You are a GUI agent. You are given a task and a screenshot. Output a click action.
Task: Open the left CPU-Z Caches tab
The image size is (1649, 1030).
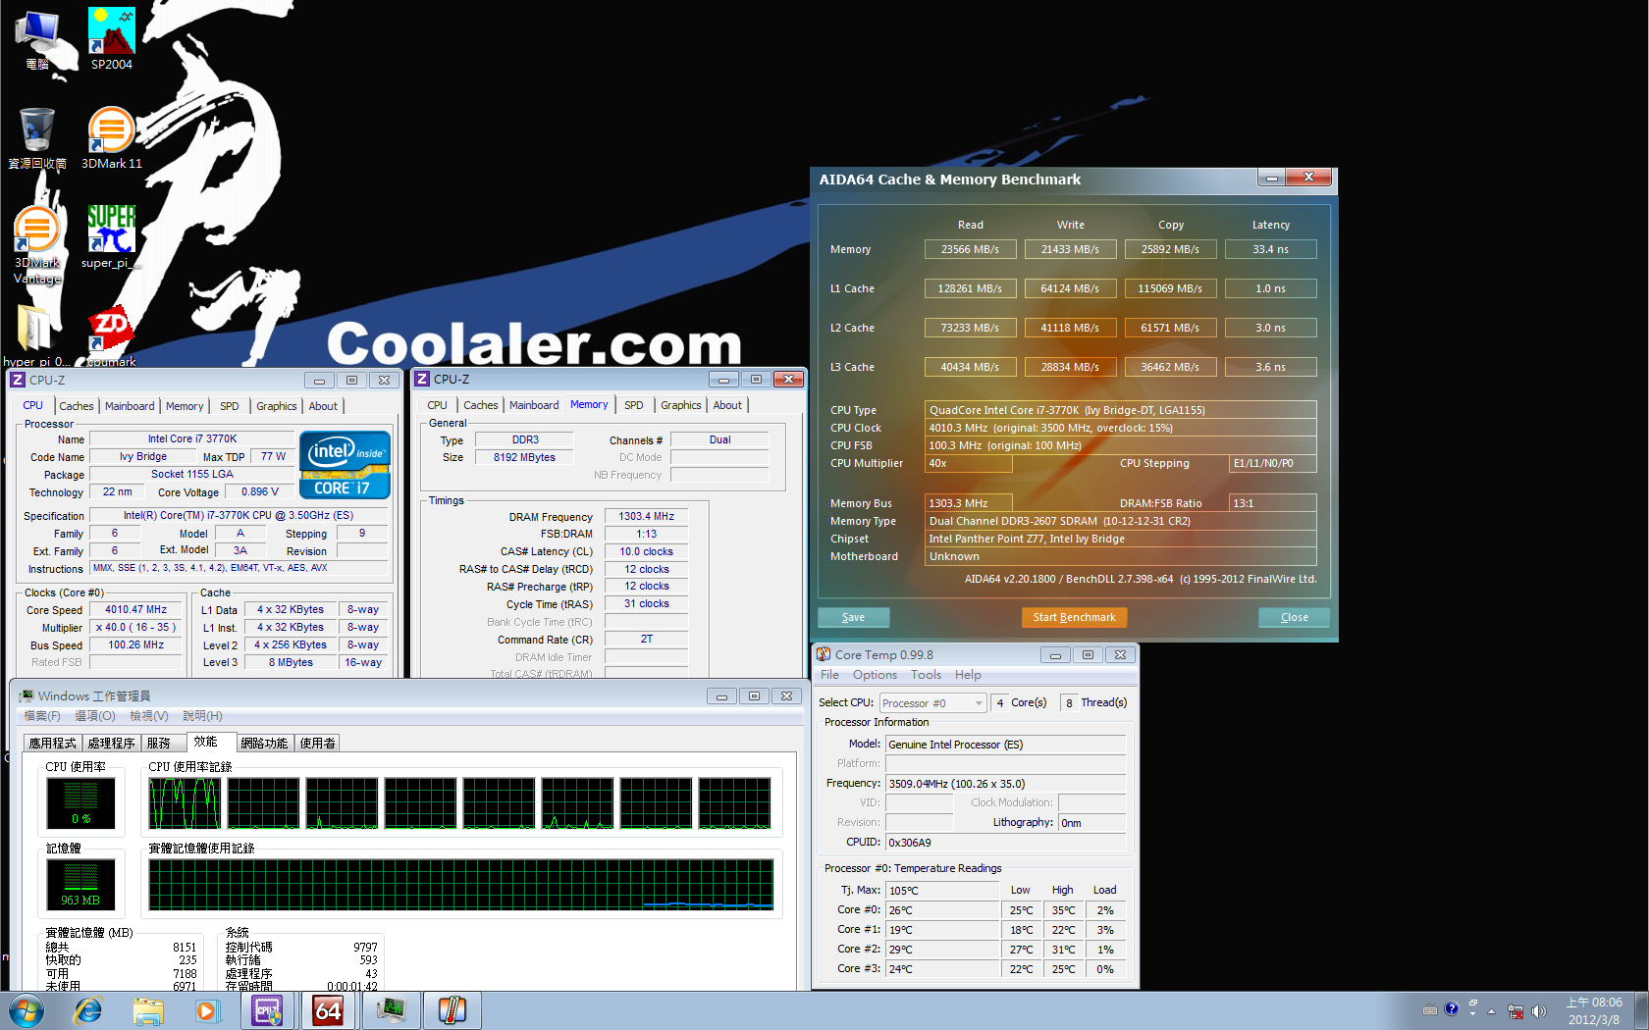tap(77, 406)
